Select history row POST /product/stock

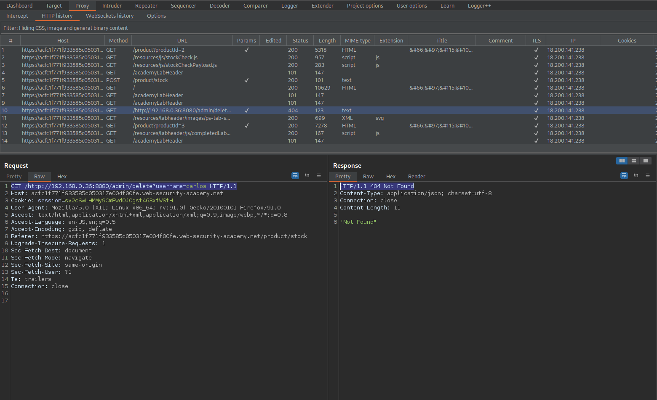[328, 80]
